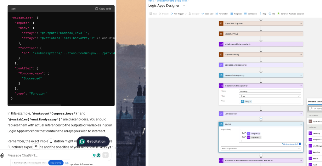Viewport: 322px width, 166px height.
Task: Open Grammarly icon in message box
Action: click(99, 155)
